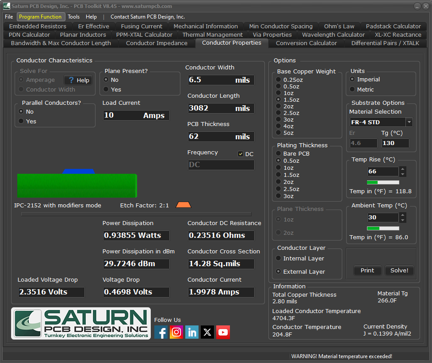Switch to the Conductor Impedance tab
The width and height of the screenshot is (432, 363).
[x=157, y=43]
